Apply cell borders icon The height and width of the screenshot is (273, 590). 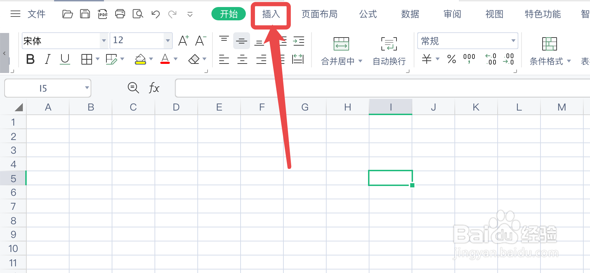click(x=86, y=59)
